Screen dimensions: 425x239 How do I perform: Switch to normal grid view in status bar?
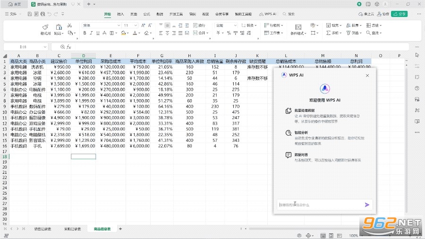(323, 236)
